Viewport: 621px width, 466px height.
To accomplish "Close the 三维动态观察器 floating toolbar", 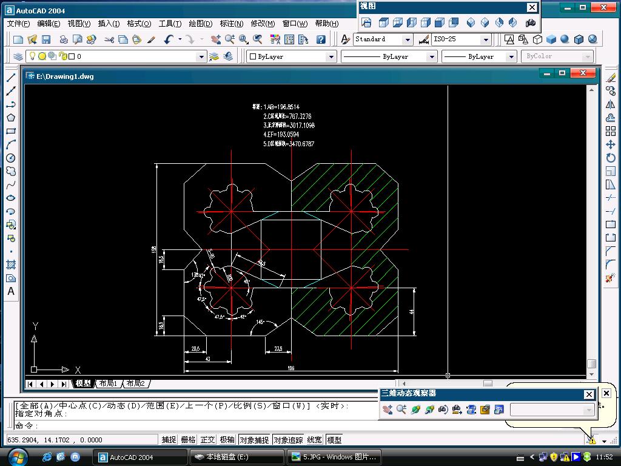I will tap(589, 394).
